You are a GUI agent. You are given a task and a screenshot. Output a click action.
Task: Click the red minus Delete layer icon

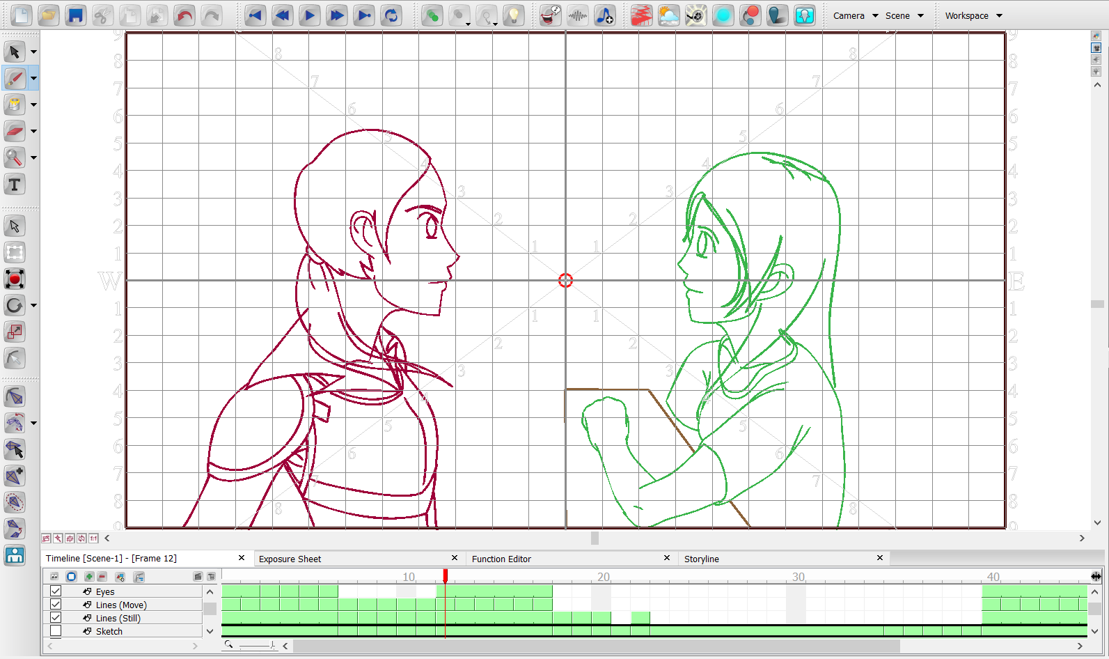[x=102, y=577]
